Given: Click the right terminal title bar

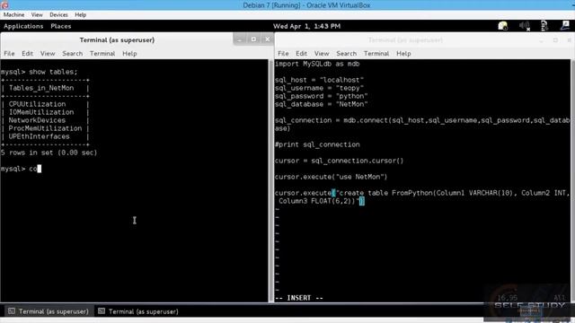Looking at the screenshot, I should click(405, 39).
